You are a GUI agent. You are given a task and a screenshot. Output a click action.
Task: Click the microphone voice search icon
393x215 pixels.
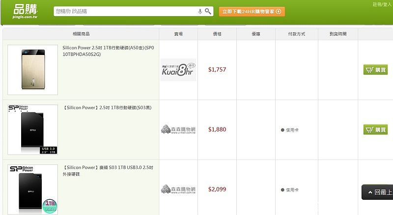click(x=200, y=11)
